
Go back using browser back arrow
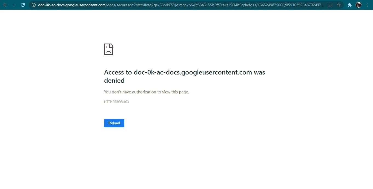pyautogui.click(x=5, y=5)
